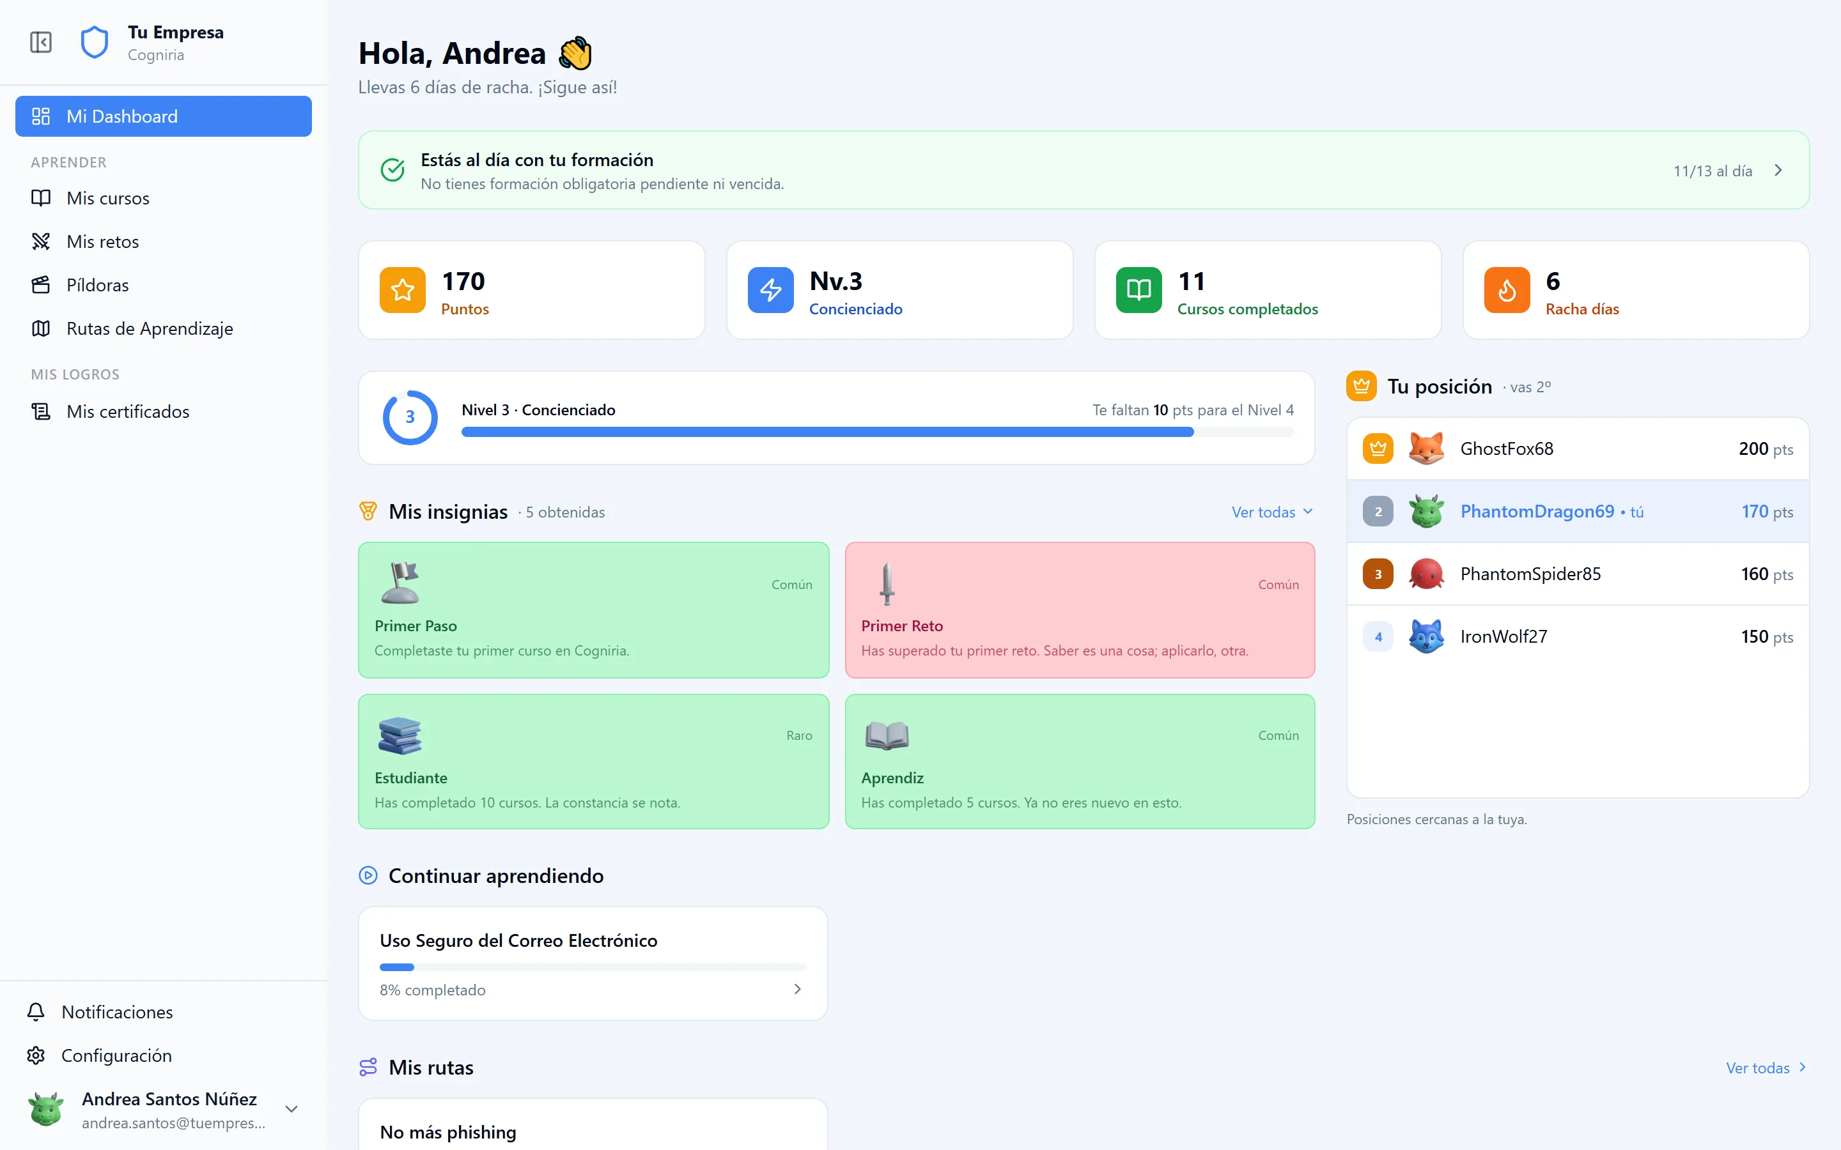Click the crown icon next to Tu posición
The width and height of the screenshot is (1841, 1150).
[x=1362, y=387]
